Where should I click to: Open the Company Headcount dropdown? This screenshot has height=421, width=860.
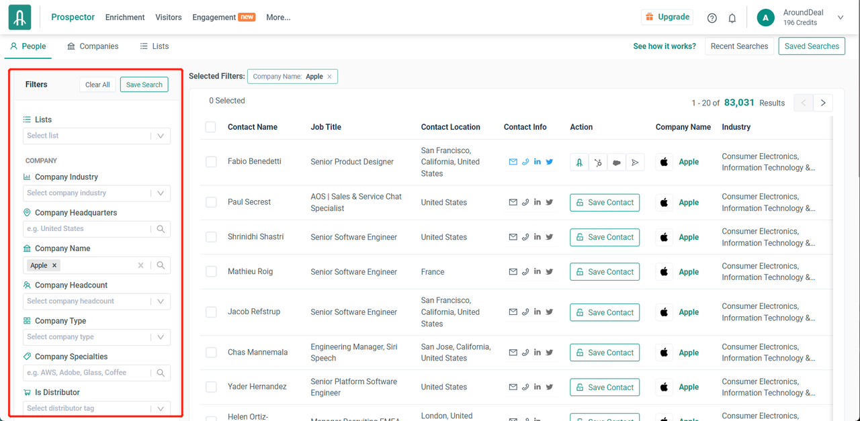tap(96, 301)
